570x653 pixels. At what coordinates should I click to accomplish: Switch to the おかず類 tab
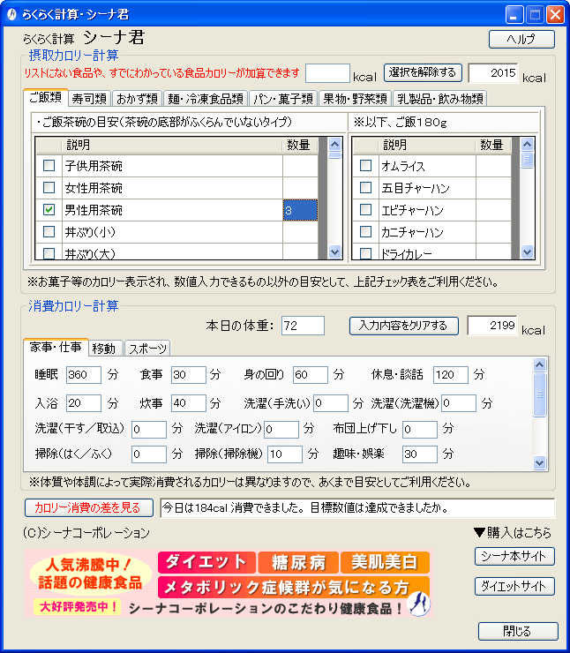tap(137, 99)
